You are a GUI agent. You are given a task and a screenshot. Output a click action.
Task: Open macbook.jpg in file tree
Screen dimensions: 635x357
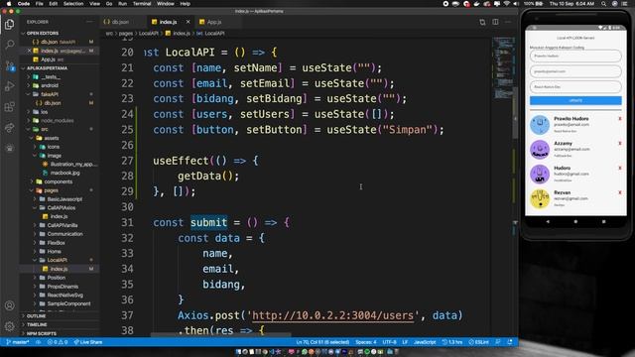(64, 173)
